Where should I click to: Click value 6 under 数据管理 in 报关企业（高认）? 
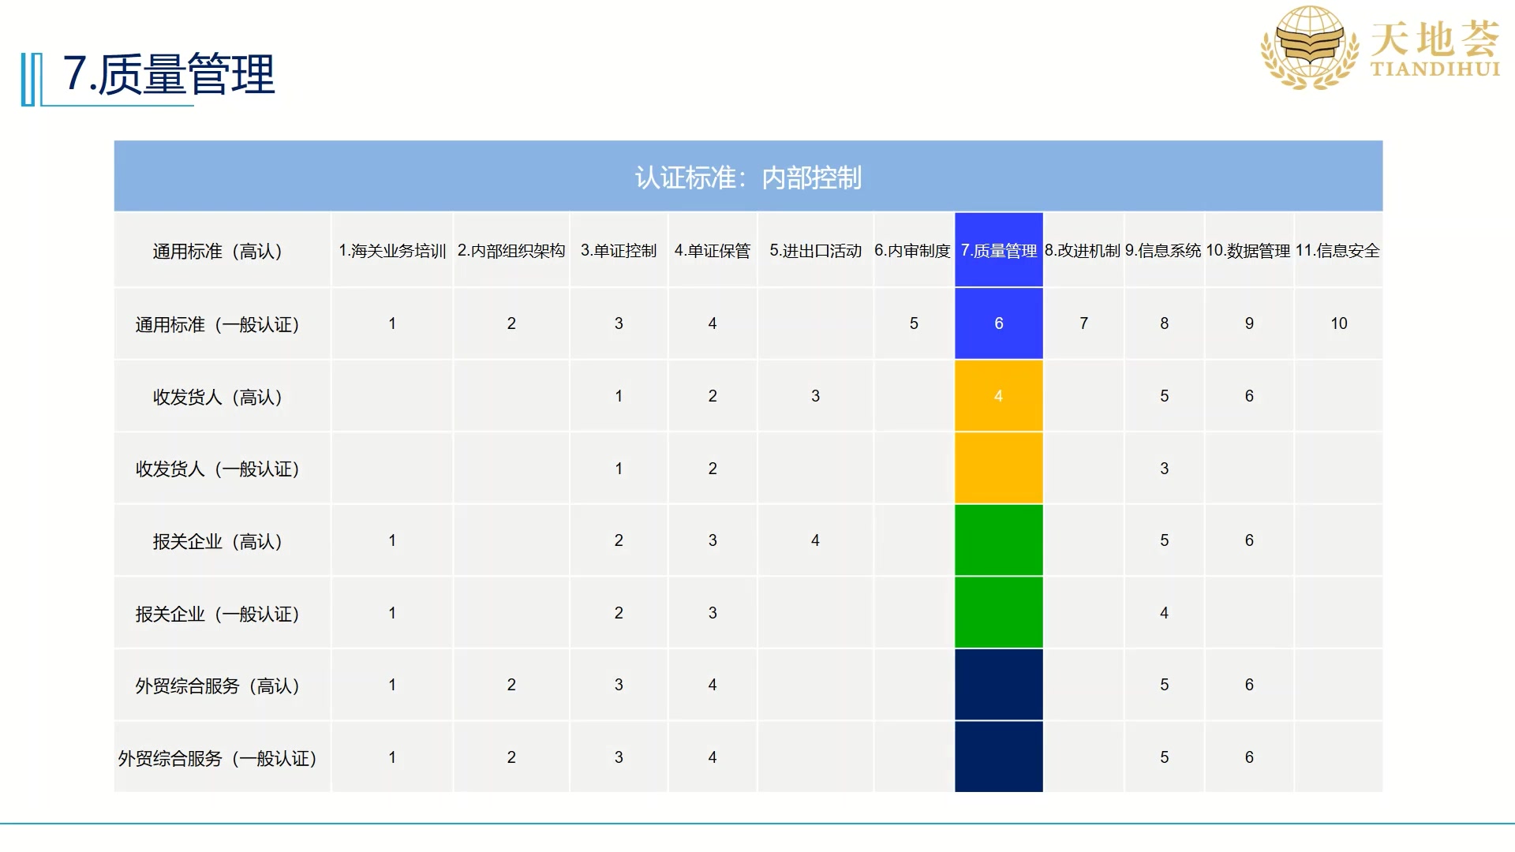click(x=1249, y=540)
